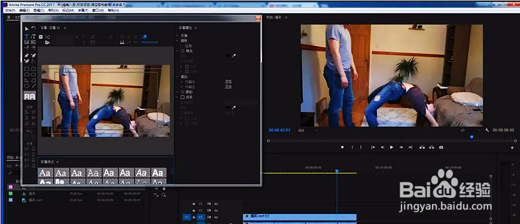
Task: Open the 适合 zoom level dropdown
Action: (x=308, y=130)
